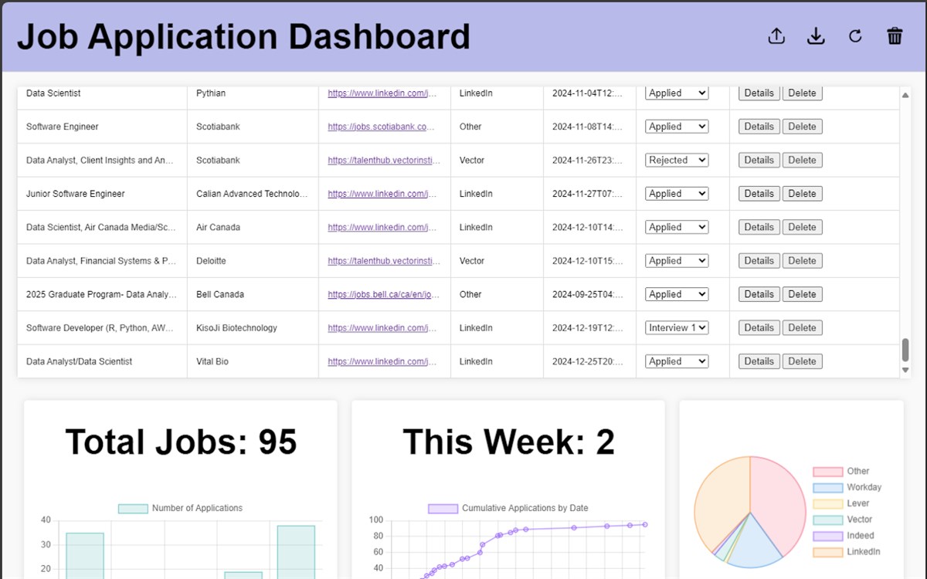Toggle Workday legend item in pie chart
The height and width of the screenshot is (579, 927).
[x=847, y=487]
